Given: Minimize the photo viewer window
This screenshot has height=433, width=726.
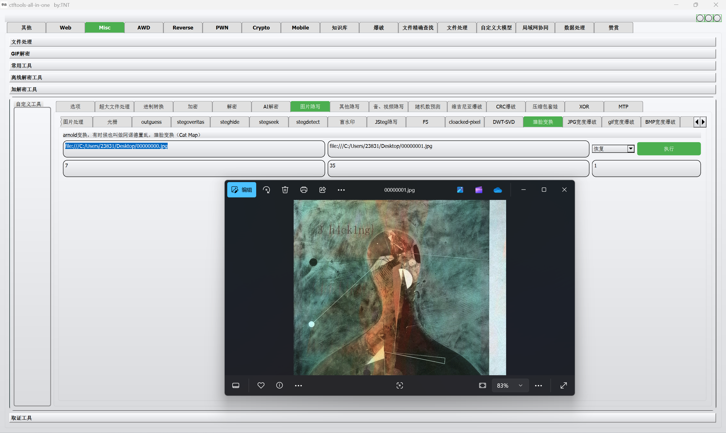Looking at the screenshot, I should [x=523, y=190].
